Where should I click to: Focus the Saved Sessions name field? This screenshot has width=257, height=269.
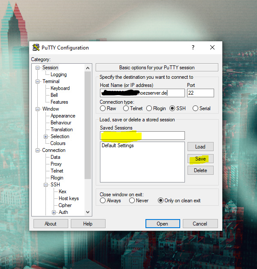coord(142,136)
